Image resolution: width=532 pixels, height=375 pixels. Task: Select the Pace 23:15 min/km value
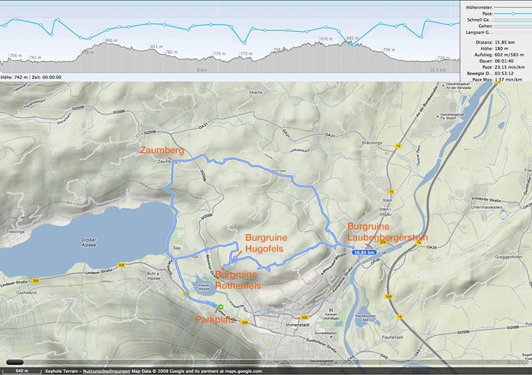pyautogui.click(x=509, y=67)
